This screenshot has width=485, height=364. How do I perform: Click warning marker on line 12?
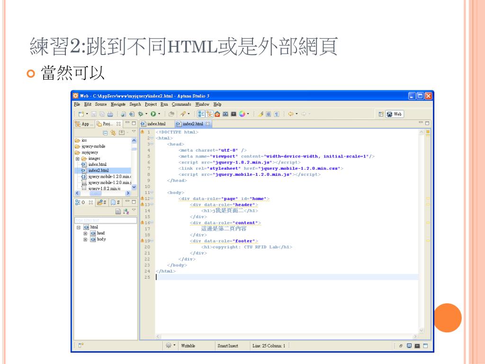[142, 199]
